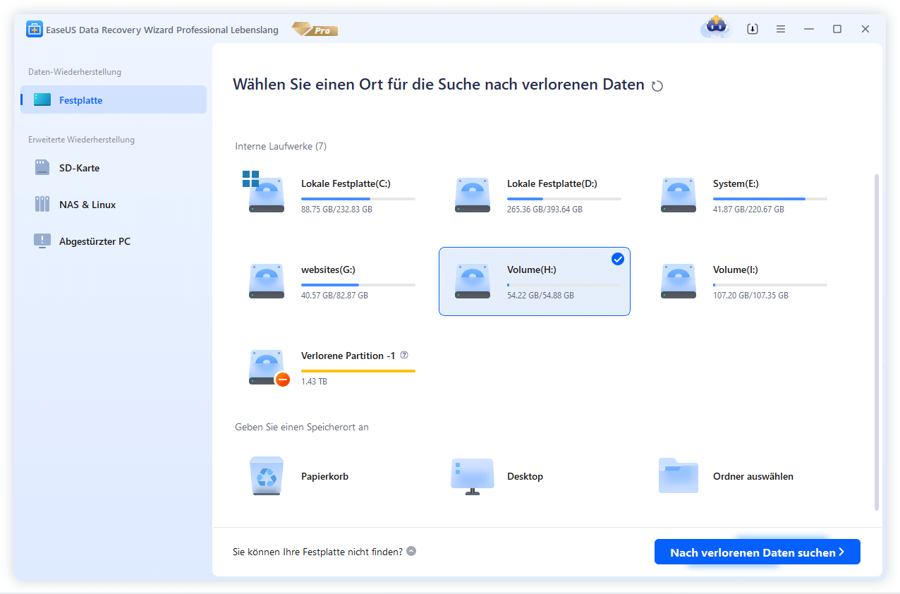This screenshot has height=594, width=900.
Task: Open Abgestürzter PC option
Action: [x=114, y=241]
